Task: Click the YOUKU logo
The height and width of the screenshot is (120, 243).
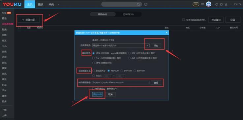Action: click(x=12, y=4)
